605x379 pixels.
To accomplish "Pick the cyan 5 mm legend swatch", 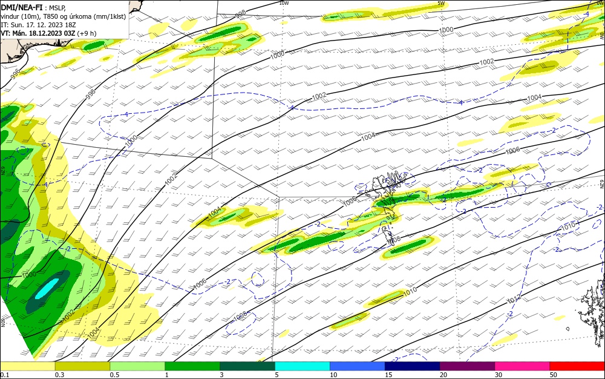I will [302, 366].
